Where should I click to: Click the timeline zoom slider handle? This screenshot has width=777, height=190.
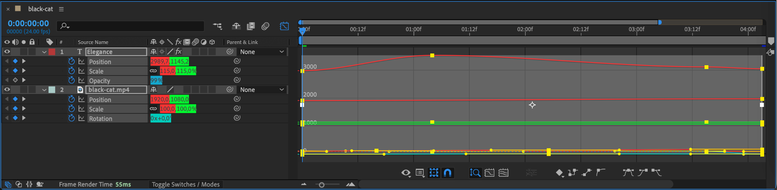click(321, 185)
